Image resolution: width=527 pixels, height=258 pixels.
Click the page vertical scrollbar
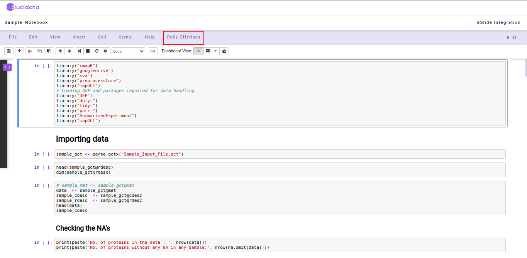pyautogui.click(x=525, y=68)
